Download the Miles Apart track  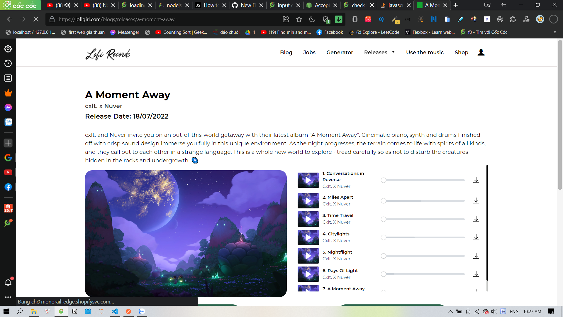[x=476, y=201]
